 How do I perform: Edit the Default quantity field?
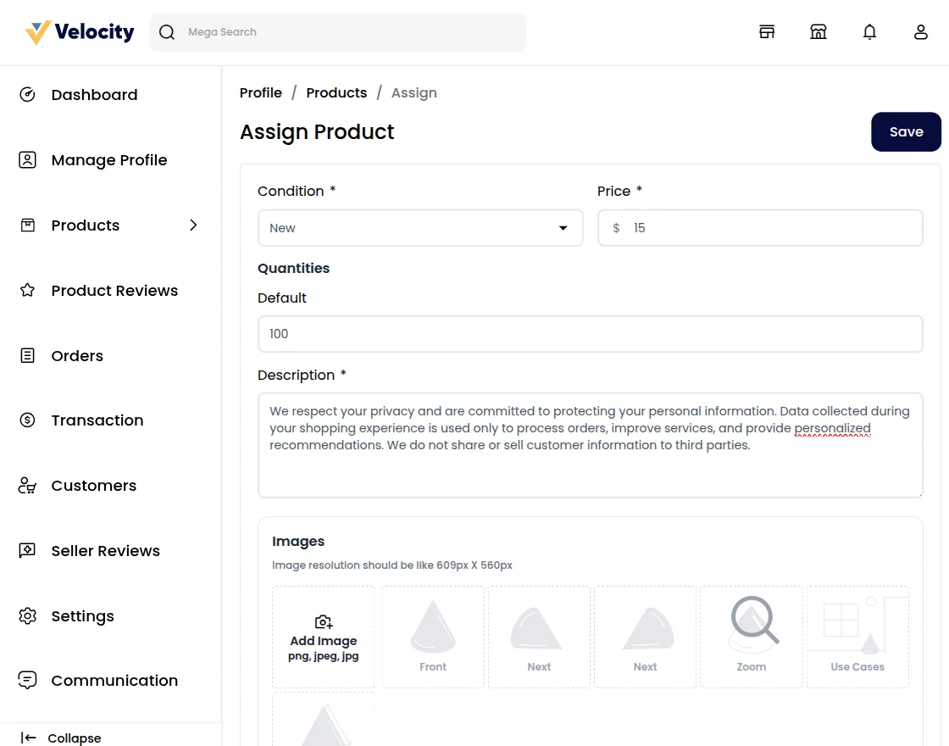tap(591, 333)
